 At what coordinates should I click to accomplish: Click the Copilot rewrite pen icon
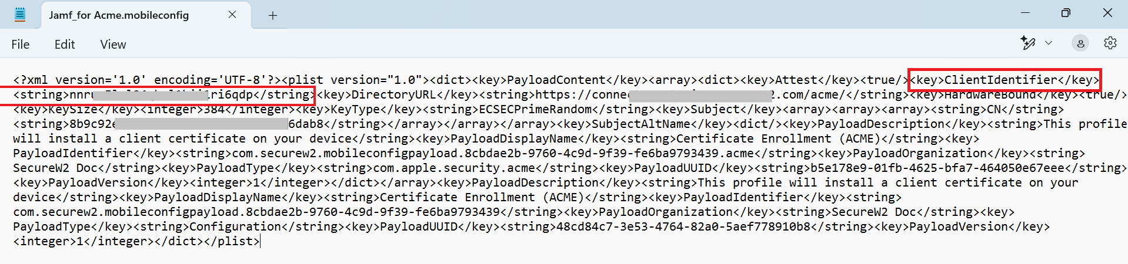coord(1027,43)
